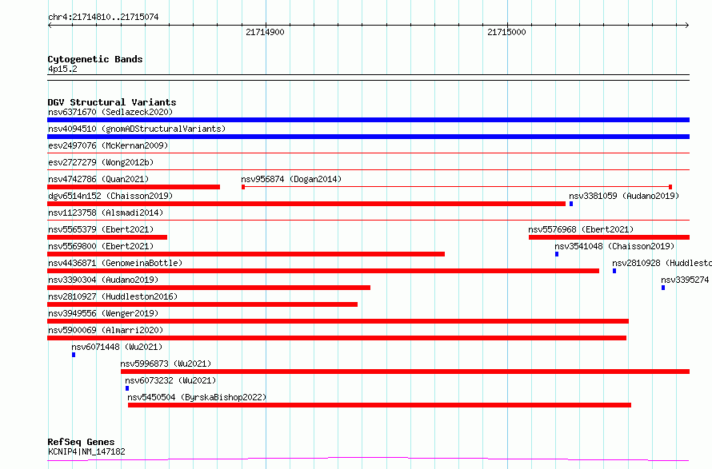Click the nsv956874 (Dogan2014) label
Screen dimensions: 712x469
point(291,179)
